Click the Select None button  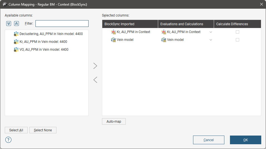coord(43,130)
